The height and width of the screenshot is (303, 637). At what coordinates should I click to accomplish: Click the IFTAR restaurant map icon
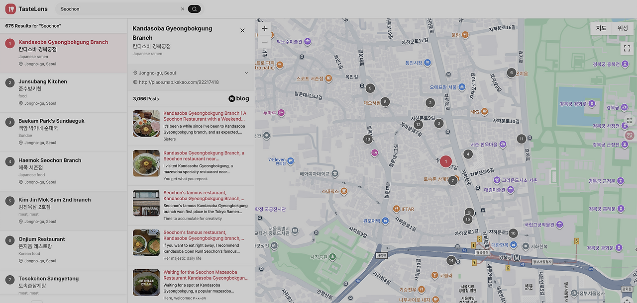396,209
